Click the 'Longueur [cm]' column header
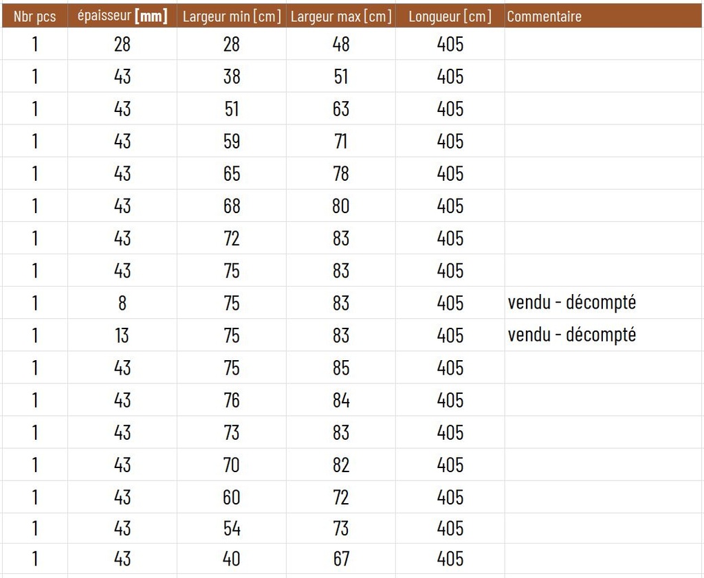The image size is (704, 578). (450, 16)
